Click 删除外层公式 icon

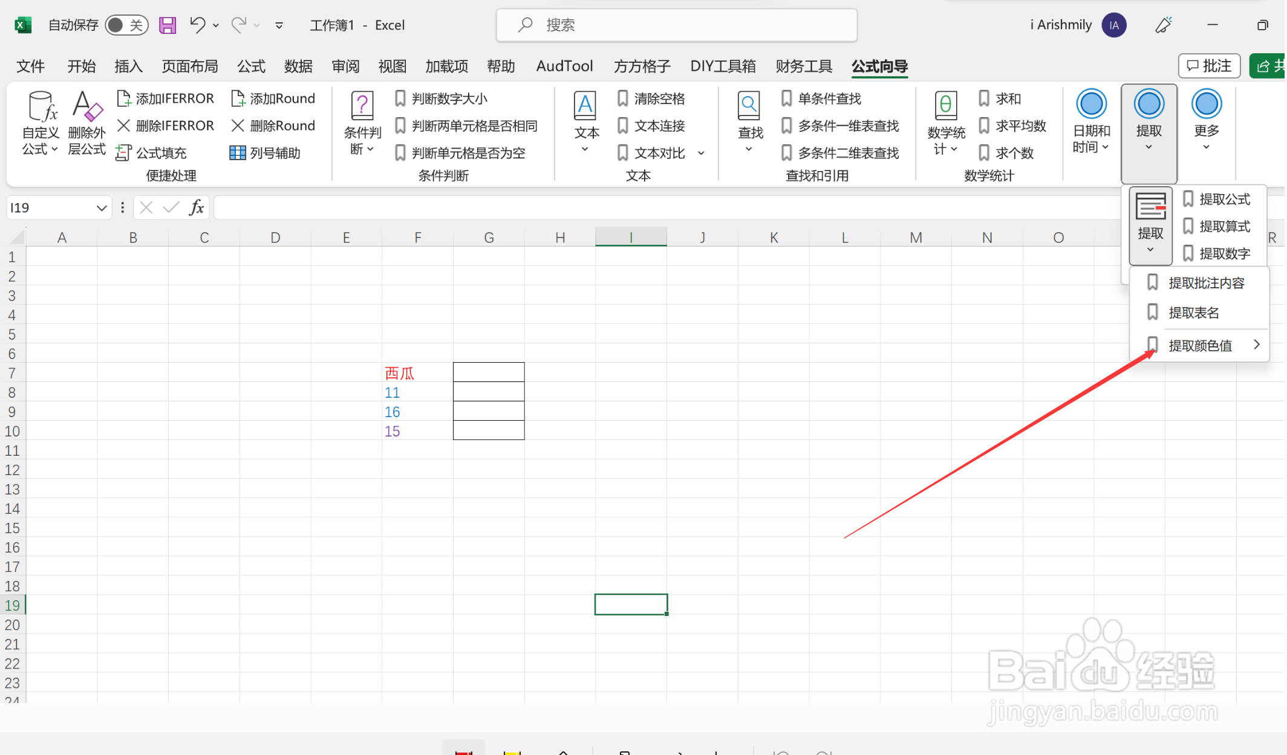pos(86,123)
